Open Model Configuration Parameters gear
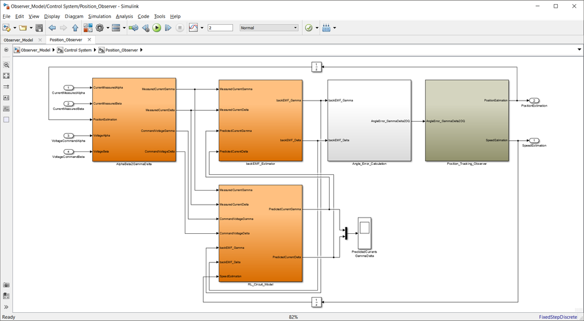The height and width of the screenshot is (321, 584). point(99,27)
